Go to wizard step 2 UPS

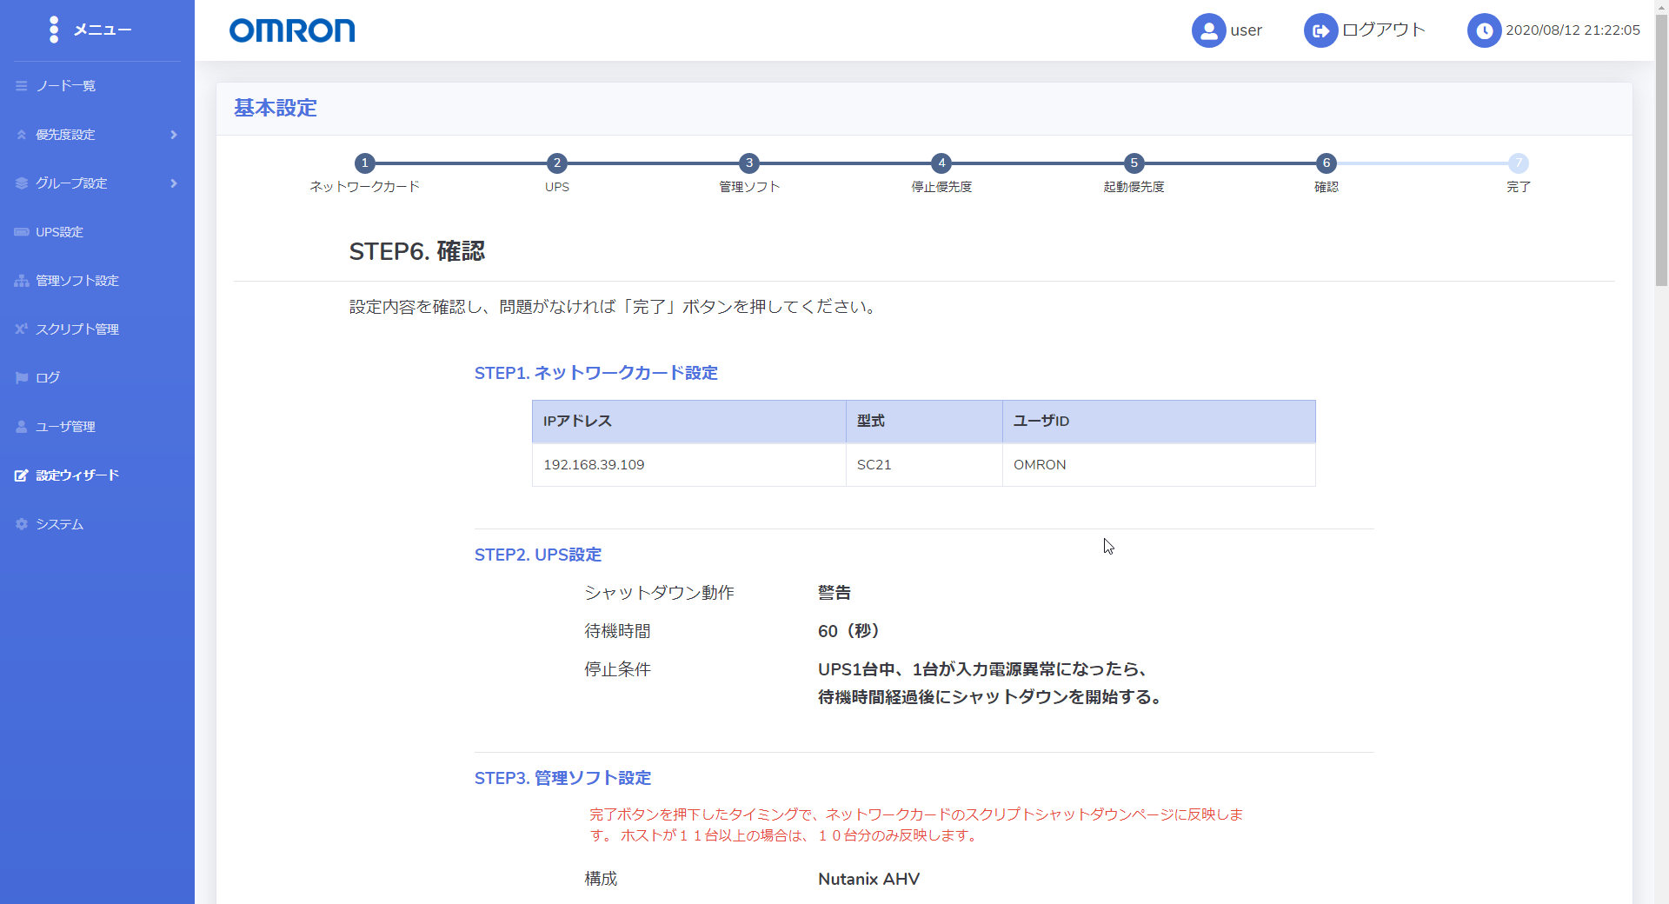tap(557, 163)
